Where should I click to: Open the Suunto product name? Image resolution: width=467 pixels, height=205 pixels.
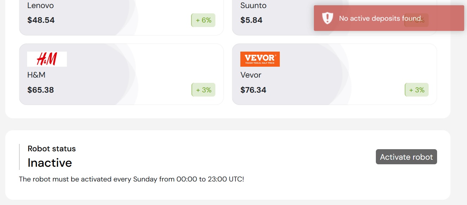point(253,6)
